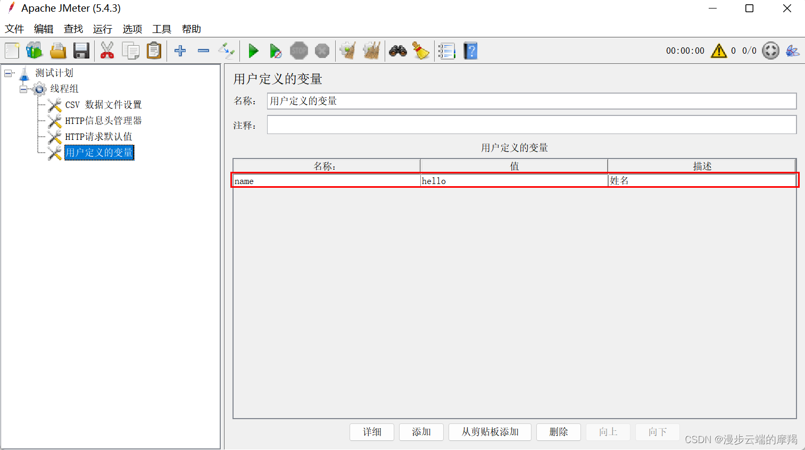
Task: Collapse the 线程组 tree node
Action: coord(23,89)
